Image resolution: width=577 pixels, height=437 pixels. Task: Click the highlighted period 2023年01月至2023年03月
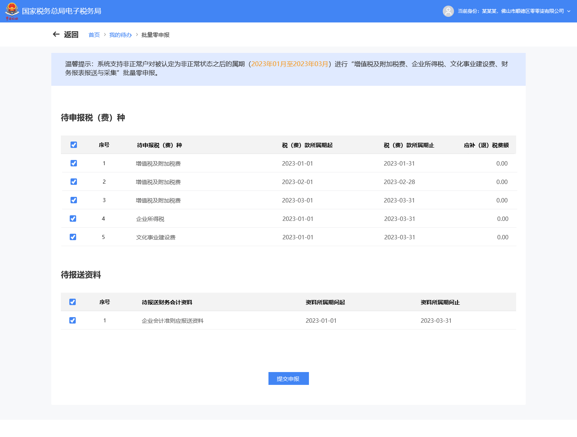coord(290,64)
